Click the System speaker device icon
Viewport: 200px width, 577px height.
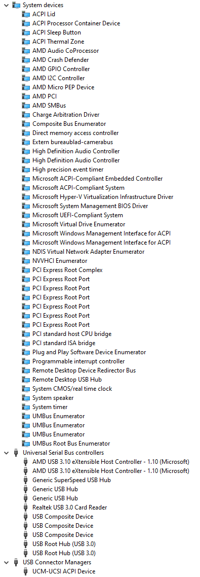[x=26, y=398]
